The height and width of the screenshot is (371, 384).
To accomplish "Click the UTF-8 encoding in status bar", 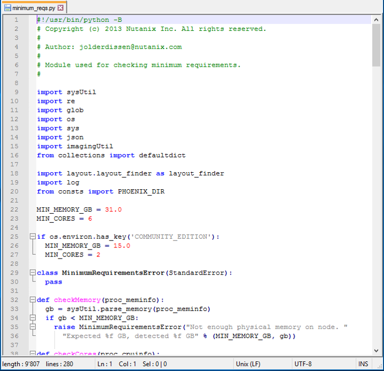I will [303, 364].
